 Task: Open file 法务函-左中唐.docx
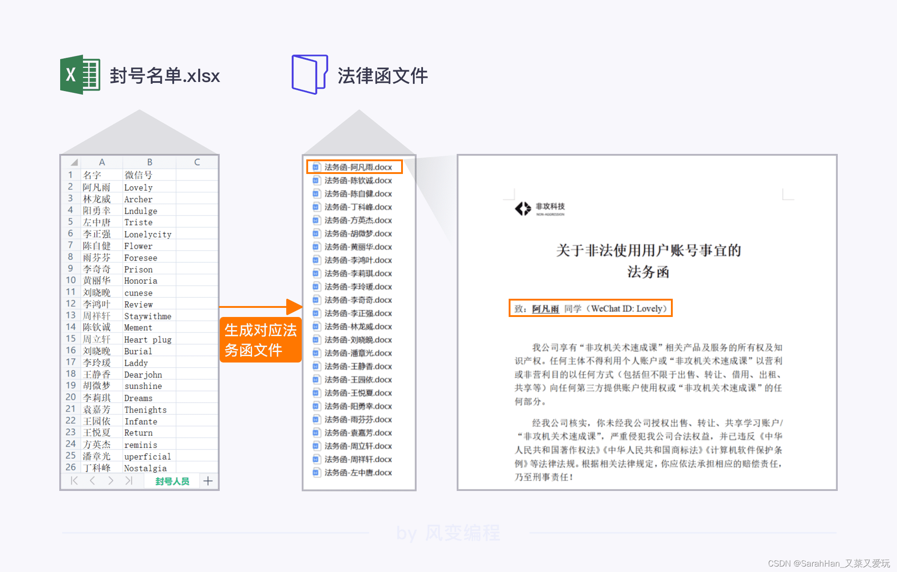tap(358, 473)
